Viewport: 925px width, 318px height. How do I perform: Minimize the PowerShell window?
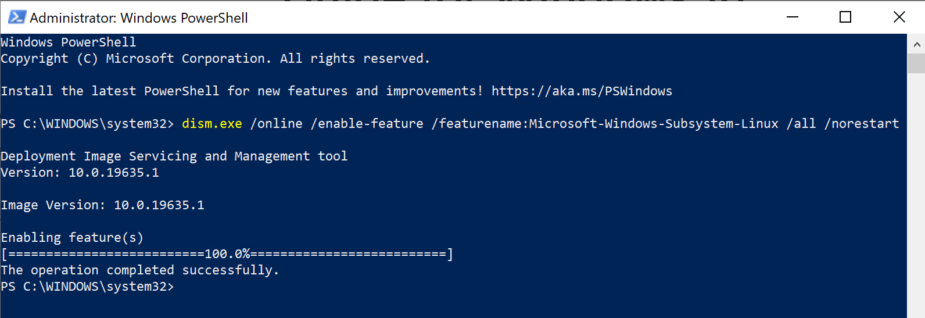coord(792,17)
